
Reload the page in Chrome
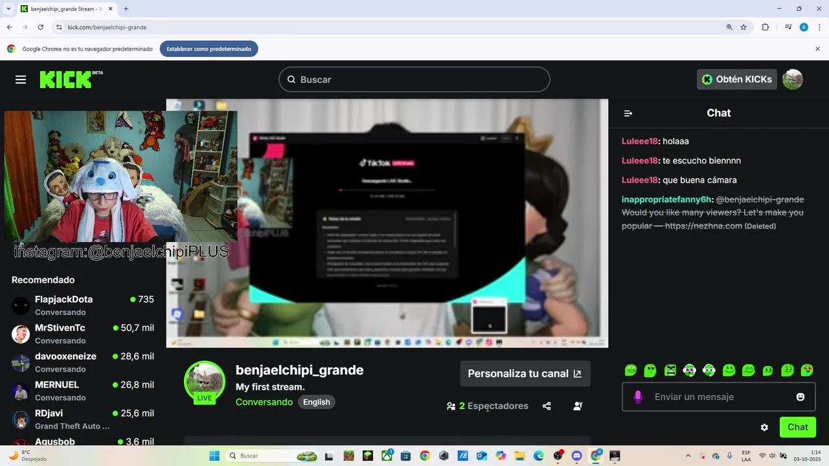40,27
